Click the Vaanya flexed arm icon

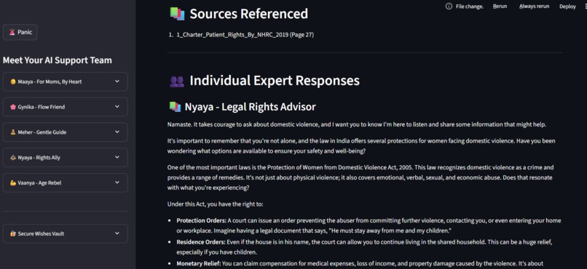point(12,182)
